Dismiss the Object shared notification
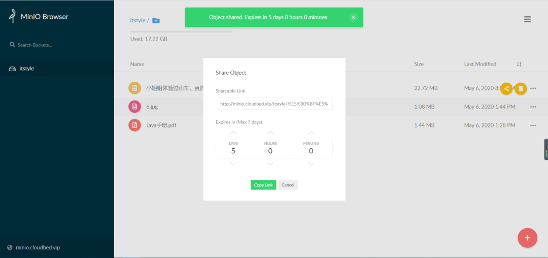548x258 pixels. [353, 17]
